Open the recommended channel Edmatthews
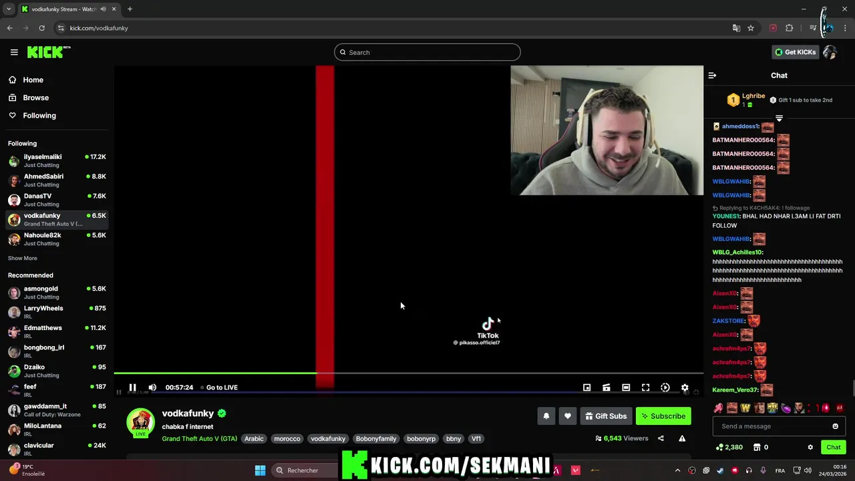The height and width of the screenshot is (481, 855). [x=57, y=331]
